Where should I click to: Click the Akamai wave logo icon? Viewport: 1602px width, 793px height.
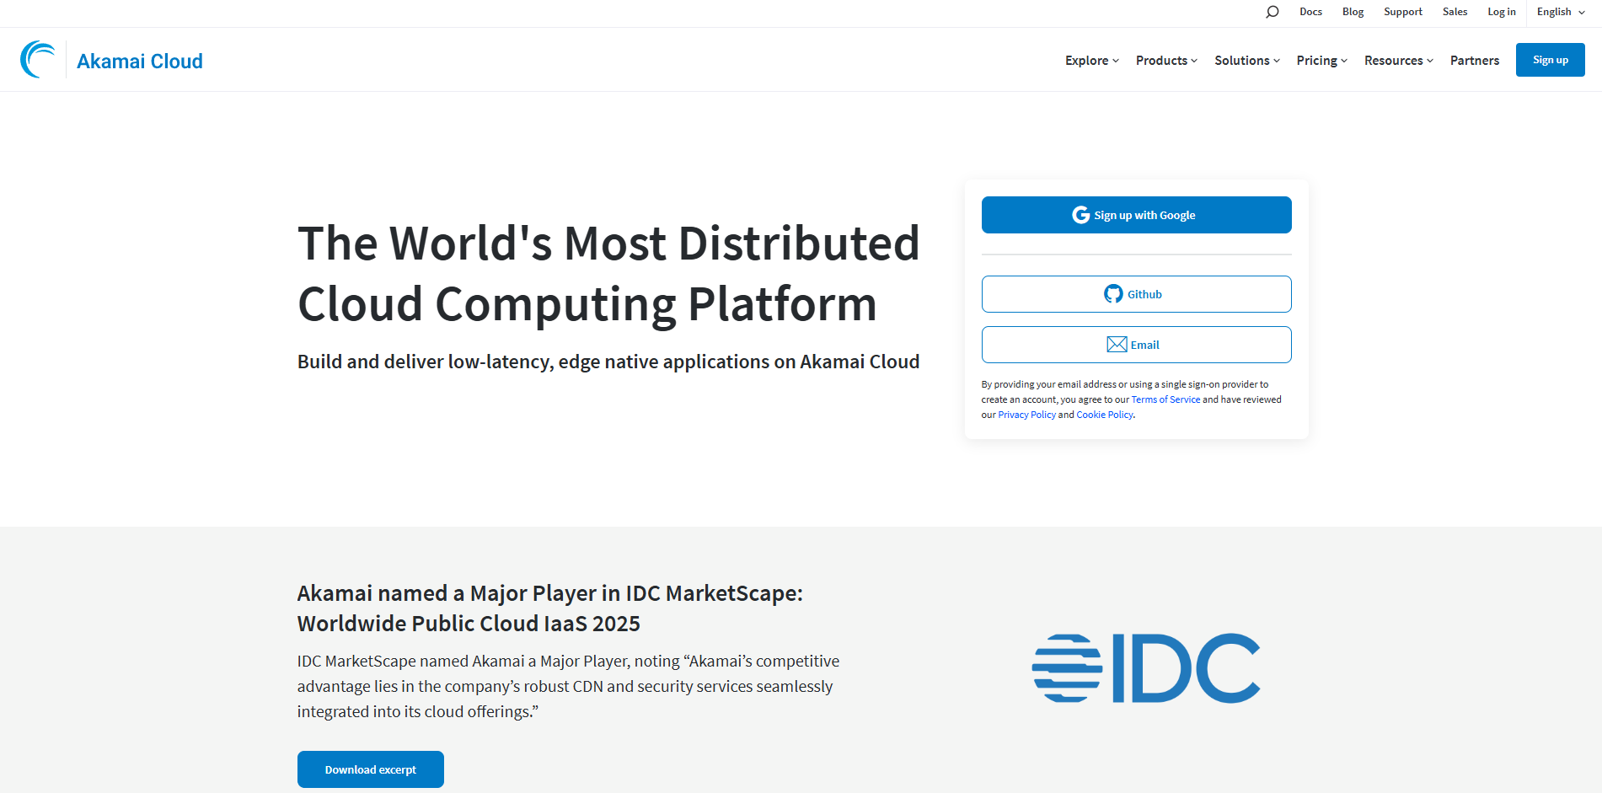(x=38, y=60)
